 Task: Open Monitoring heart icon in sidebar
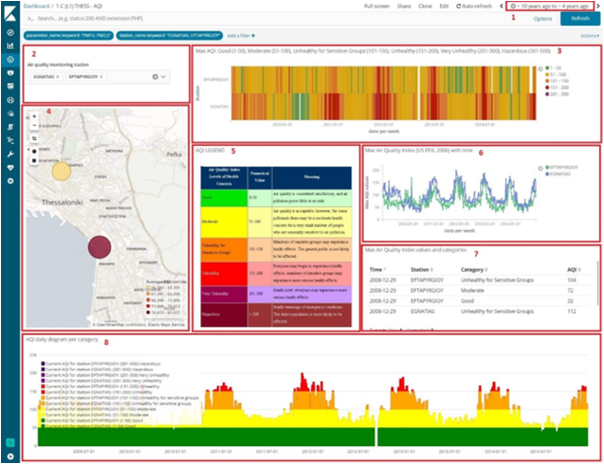(x=10, y=168)
